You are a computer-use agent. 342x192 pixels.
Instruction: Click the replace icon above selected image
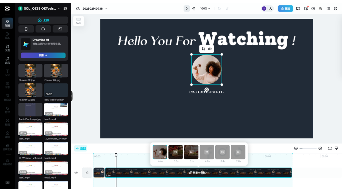203,49
